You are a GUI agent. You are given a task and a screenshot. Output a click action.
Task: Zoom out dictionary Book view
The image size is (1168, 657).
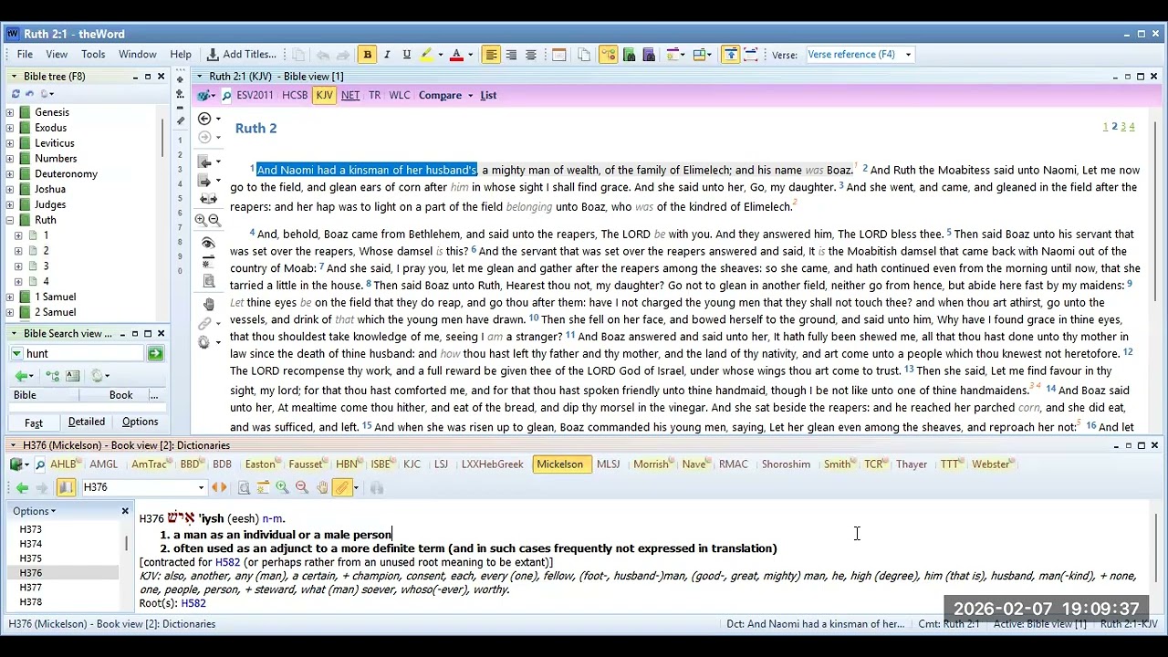pos(302,488)
